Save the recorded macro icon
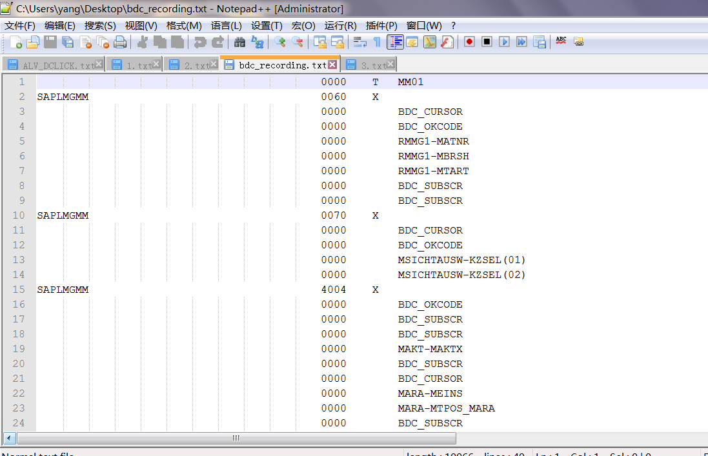 coord(540,42)
